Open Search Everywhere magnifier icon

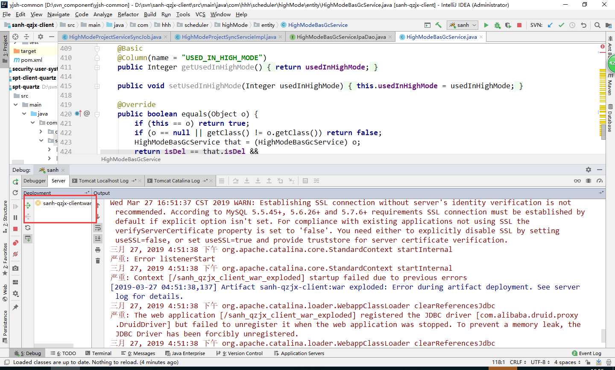point(597,25)
